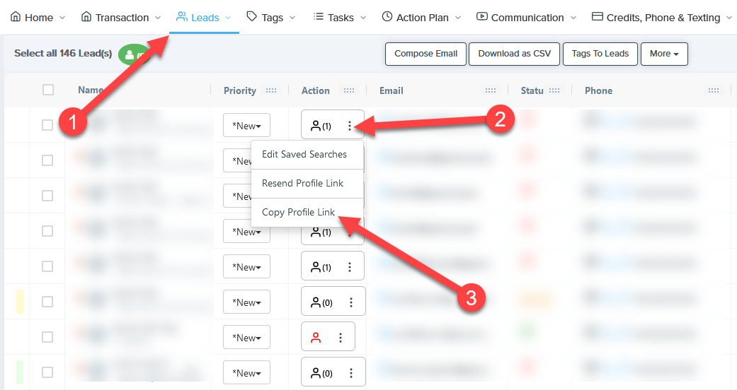Image resolution: width=737 pixels, height=390 pixels.
Task: Click three-dot menu beside red person icon
Action: pyautogui.click(x=341, y=338)
